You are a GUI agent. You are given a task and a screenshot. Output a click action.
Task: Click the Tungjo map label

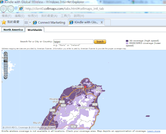coord(56,113)
